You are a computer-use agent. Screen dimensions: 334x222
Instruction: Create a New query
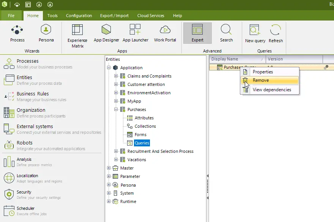(x=255, y=34)
